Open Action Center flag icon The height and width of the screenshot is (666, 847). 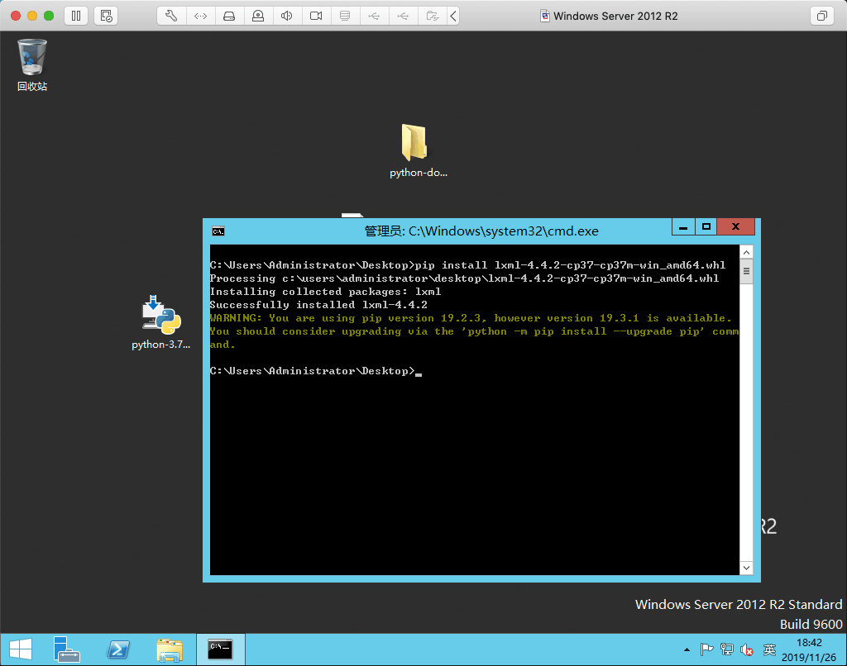click(x=706, y=649)
